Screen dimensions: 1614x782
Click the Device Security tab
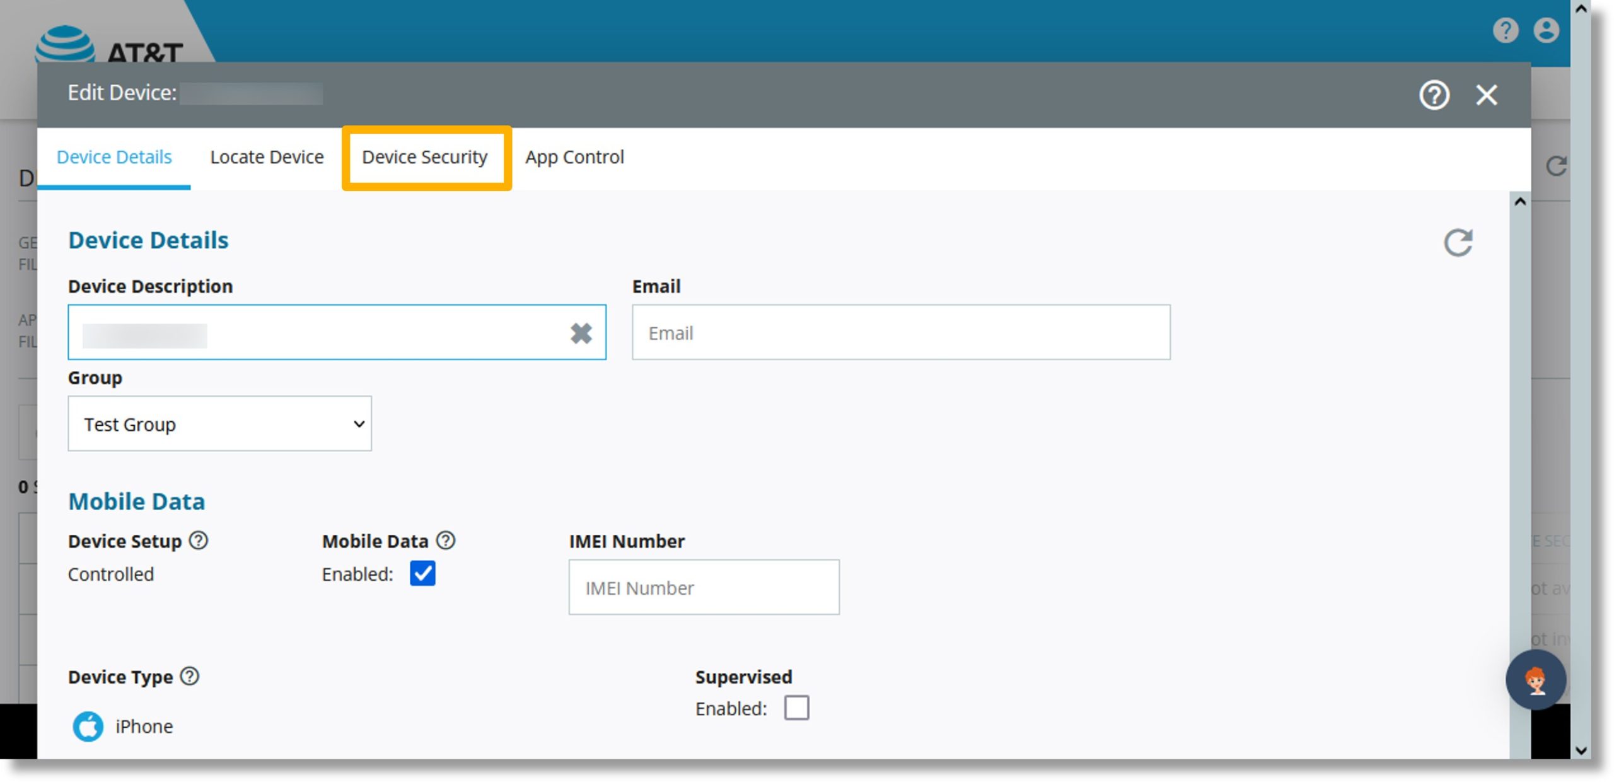point(424,156)
